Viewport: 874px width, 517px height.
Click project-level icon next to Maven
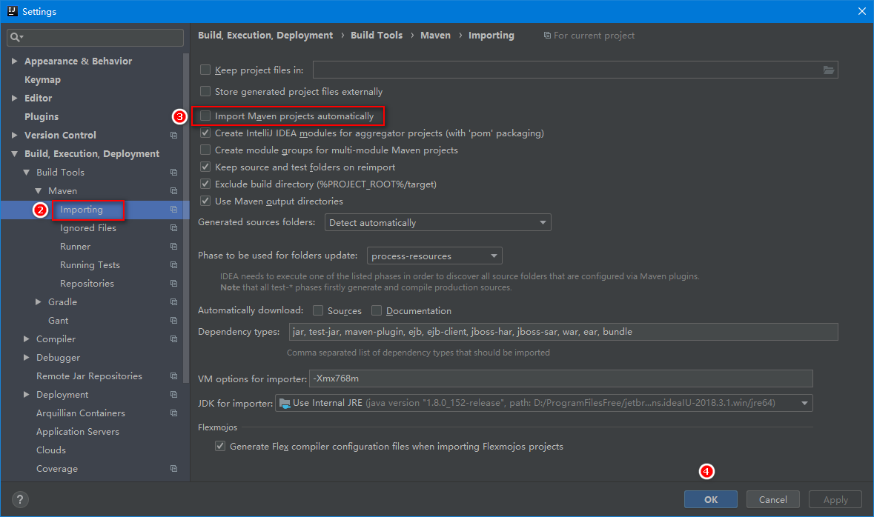tap(174, 191)
